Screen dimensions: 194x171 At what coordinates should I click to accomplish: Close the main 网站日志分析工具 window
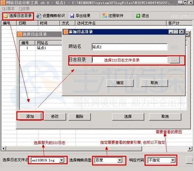(x=191, y=2)
